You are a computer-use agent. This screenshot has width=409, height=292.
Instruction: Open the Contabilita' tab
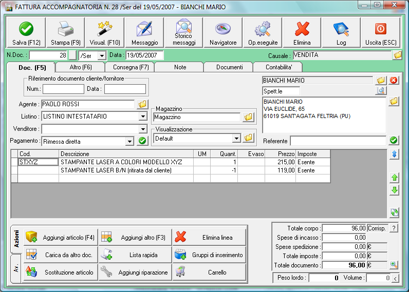(x=278, y=67)
